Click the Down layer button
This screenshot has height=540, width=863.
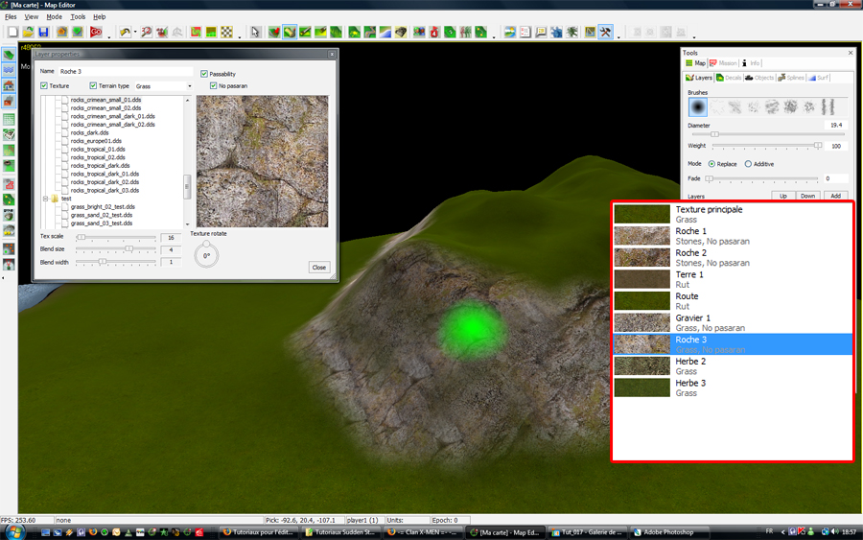[807, 196]
